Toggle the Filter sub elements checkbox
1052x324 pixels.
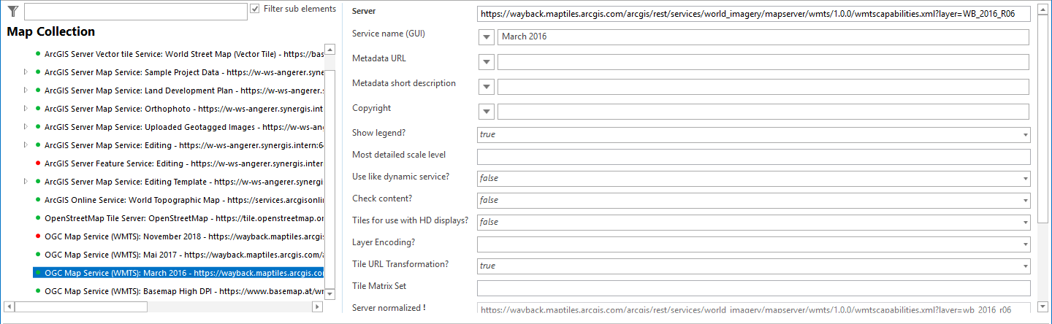[255, 9]
